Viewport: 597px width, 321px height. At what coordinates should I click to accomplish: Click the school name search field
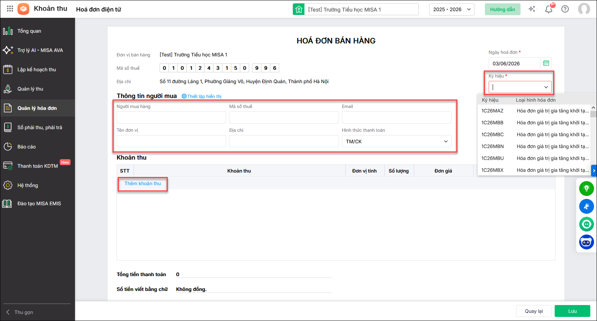click(362, 9)
